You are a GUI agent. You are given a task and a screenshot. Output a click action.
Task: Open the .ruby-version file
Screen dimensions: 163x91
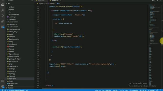[x=13, y=27]
